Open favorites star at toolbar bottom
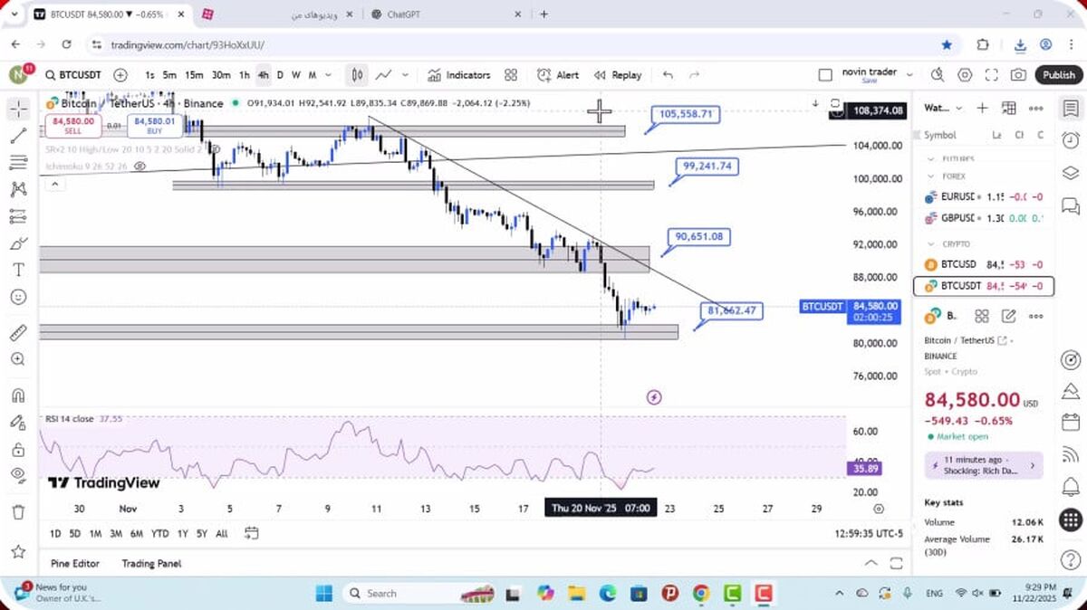 coord(18,551)
